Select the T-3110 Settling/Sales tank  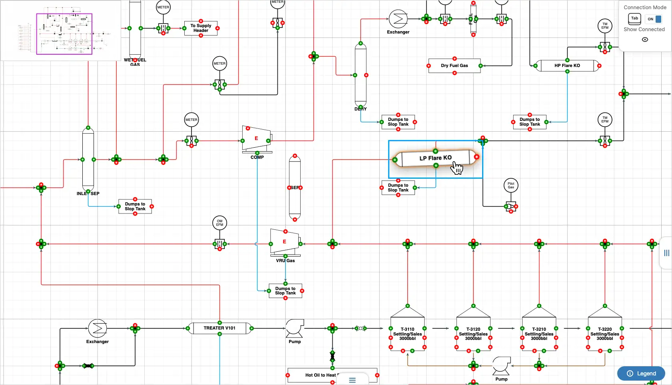(407, 334)
